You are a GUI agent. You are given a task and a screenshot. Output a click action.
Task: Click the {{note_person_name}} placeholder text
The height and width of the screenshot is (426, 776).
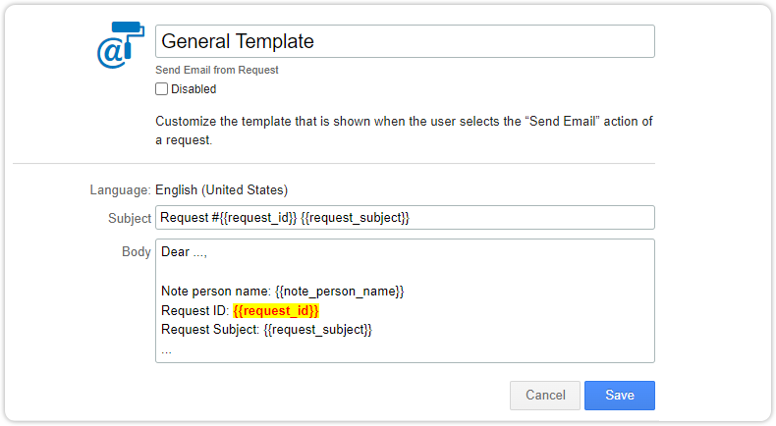pos(340,292)
